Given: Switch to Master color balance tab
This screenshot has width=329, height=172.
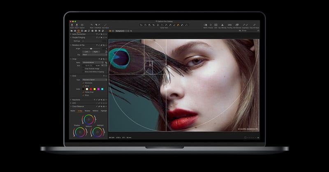Looking at the screenshot, I should (73, 111).
